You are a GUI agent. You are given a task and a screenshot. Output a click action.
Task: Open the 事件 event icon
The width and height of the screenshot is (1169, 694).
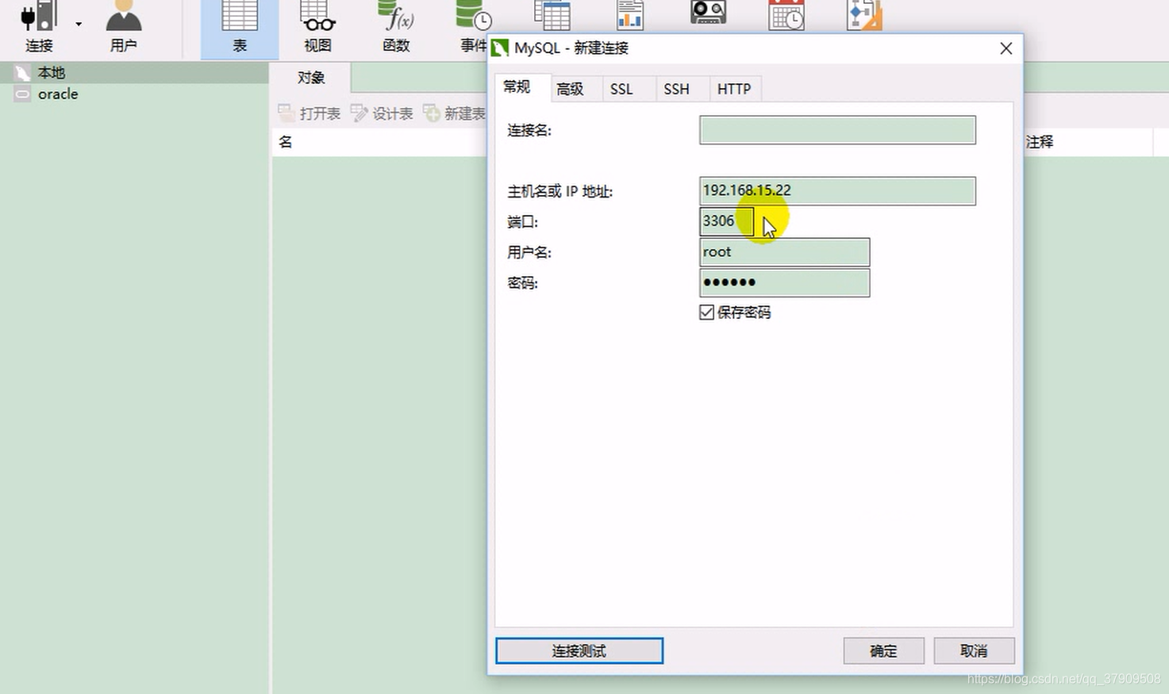[474, 17]
